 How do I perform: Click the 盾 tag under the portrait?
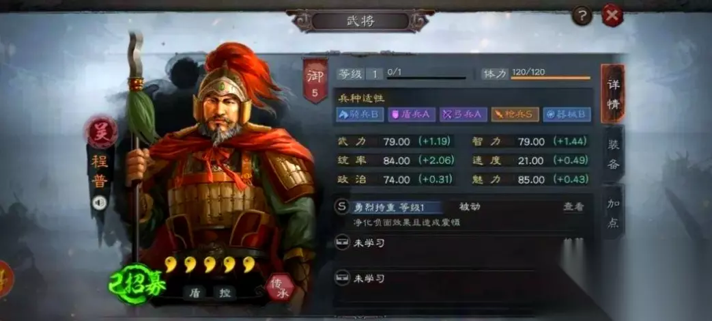[194, 293]
